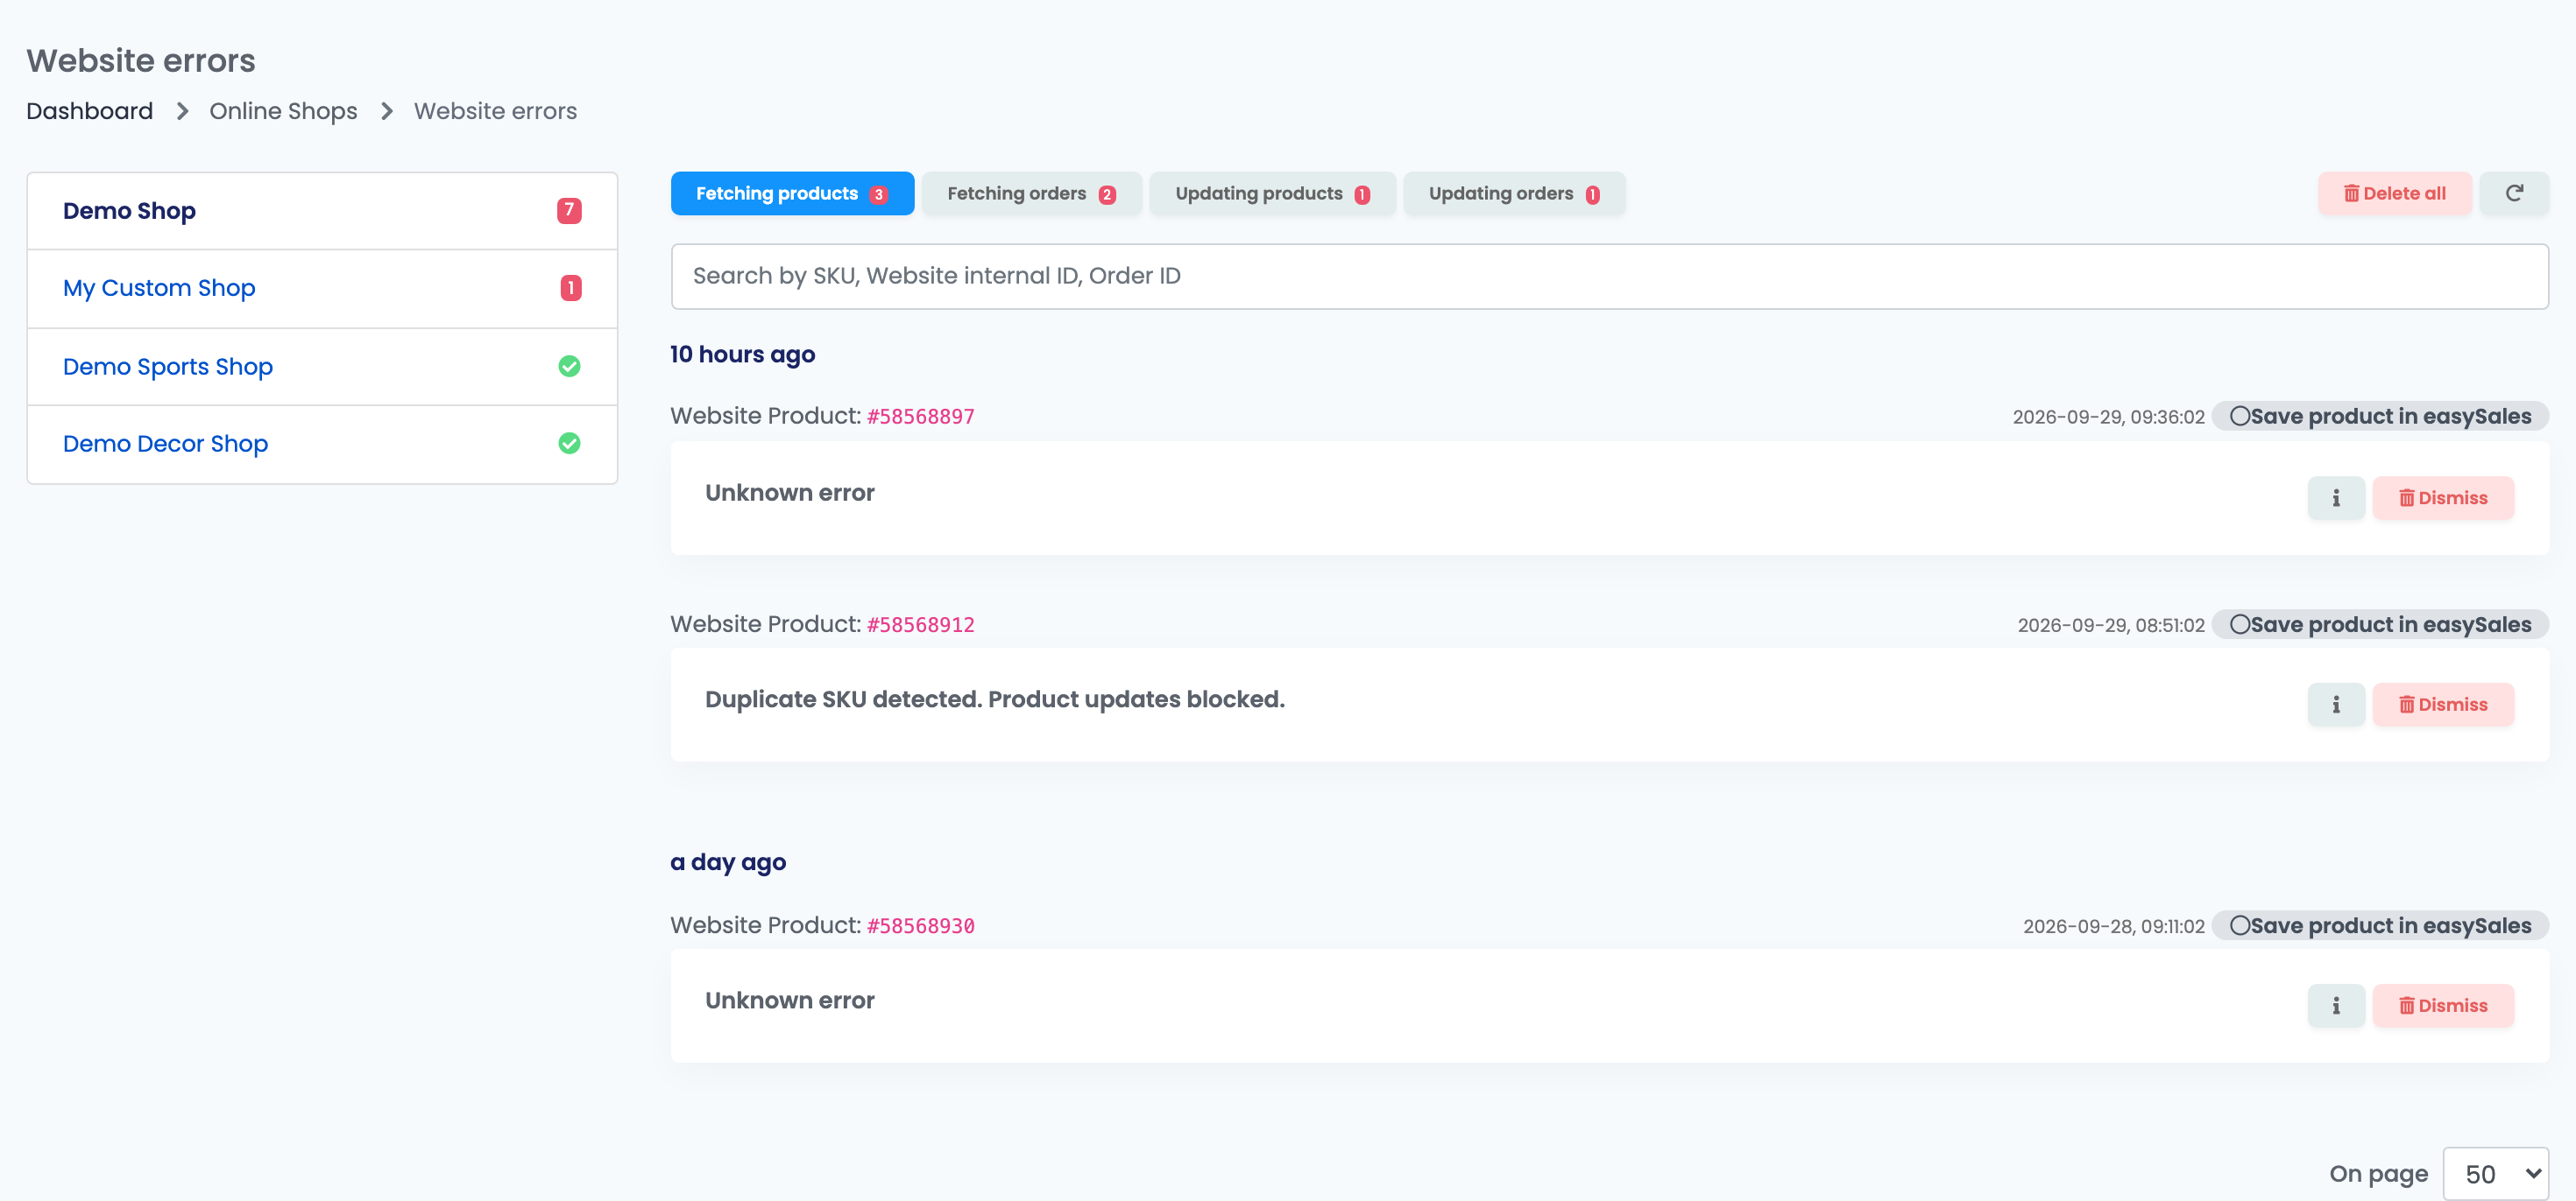Image resolution: width=2576 pixels, height=1201 pixels.
Task: Click the '10 hours ago' group heading
Action: pos(742,355)
